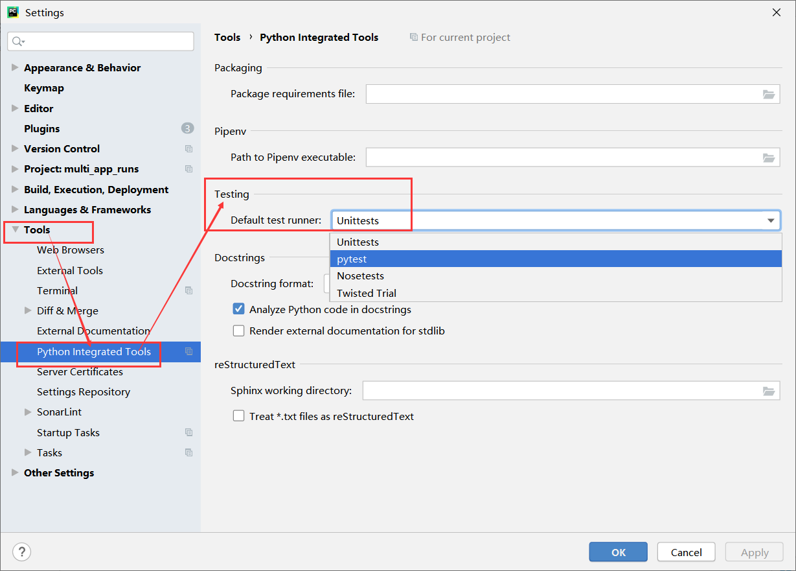This screenshot has width=796, height=571.
Task: Click the Default test runner dropdown arrow
Action: pos(771,220)
